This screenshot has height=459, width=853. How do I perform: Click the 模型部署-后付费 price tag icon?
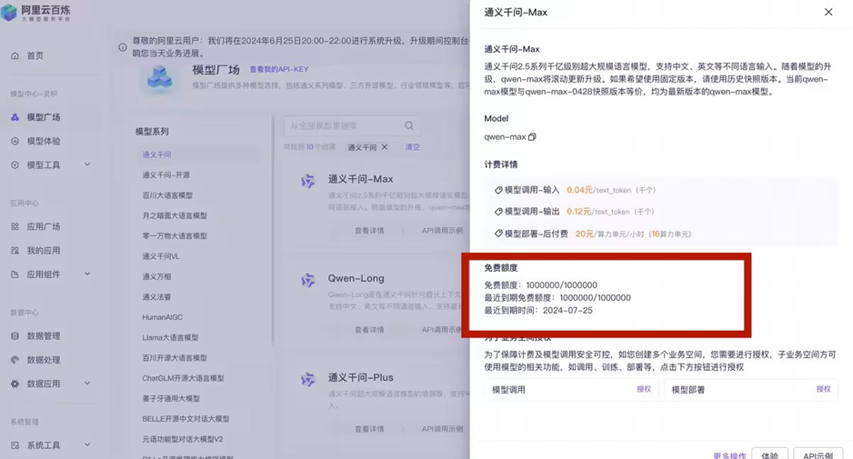[x=497, y=234]
